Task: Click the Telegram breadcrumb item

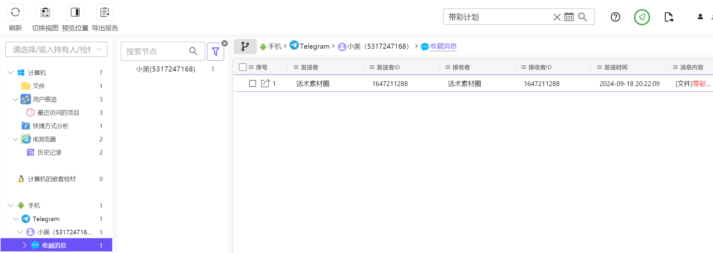Action: (314, 46)
